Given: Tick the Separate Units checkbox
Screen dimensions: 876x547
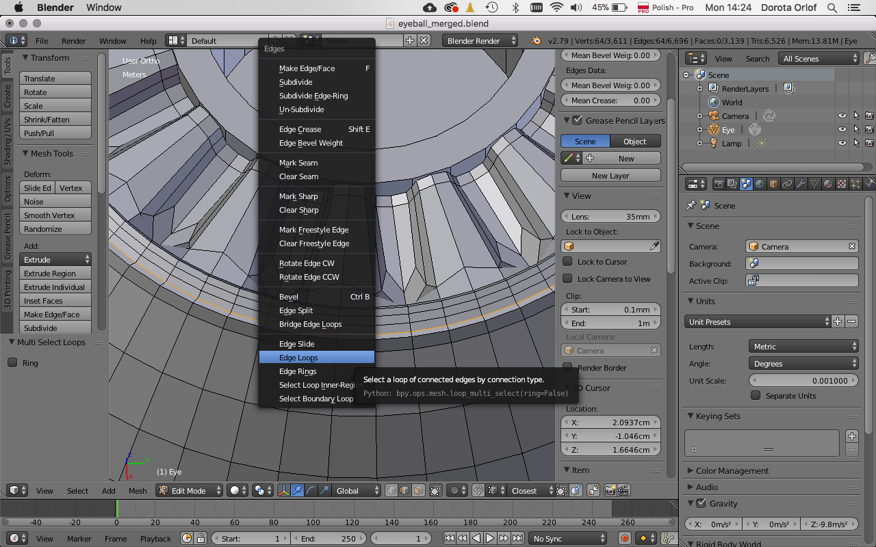Looking at the screenshot, I should pos(756,395).
